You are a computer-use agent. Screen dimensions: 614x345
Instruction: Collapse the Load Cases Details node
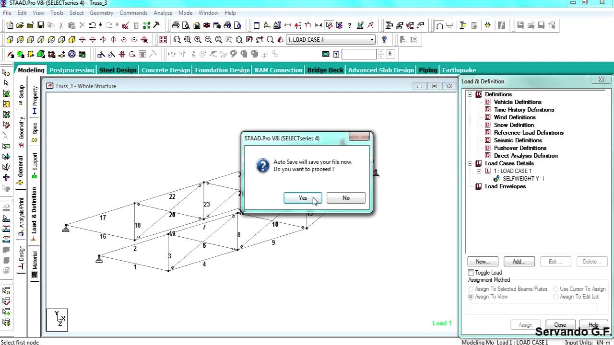pos(470,163)
